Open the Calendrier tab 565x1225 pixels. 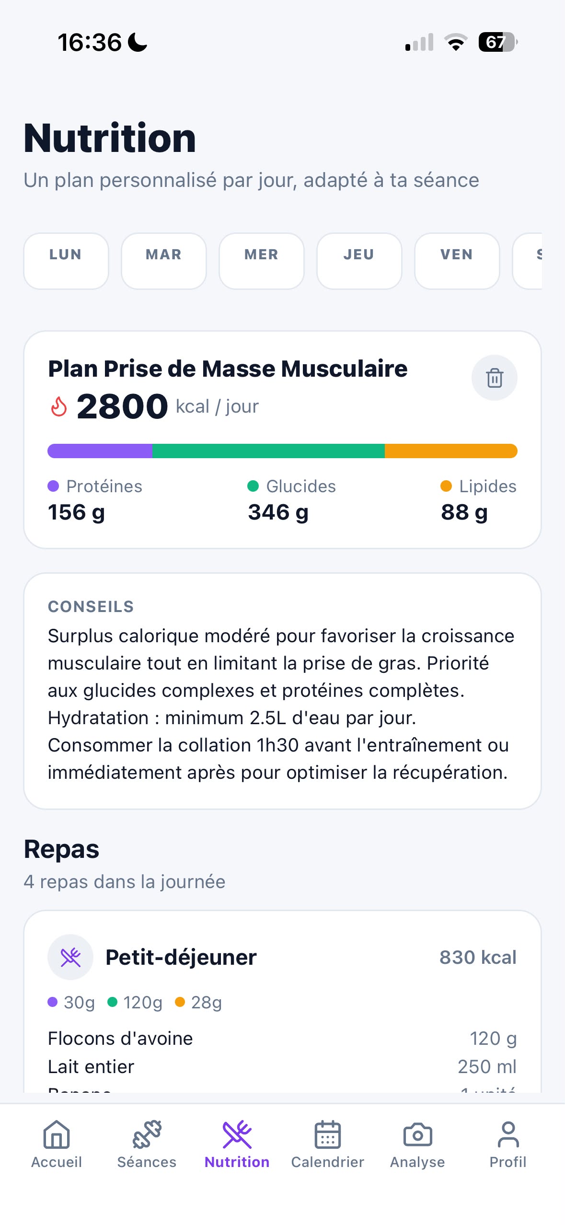click(327, 1144)
